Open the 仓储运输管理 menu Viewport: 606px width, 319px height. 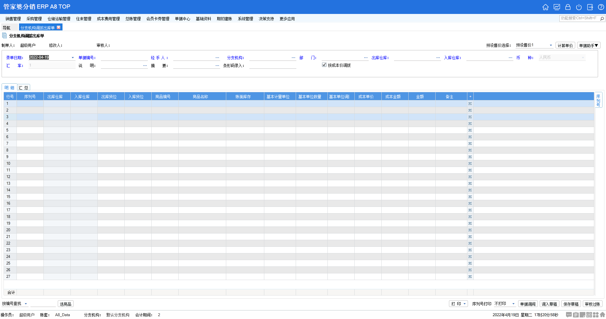(x=59, y=19)
